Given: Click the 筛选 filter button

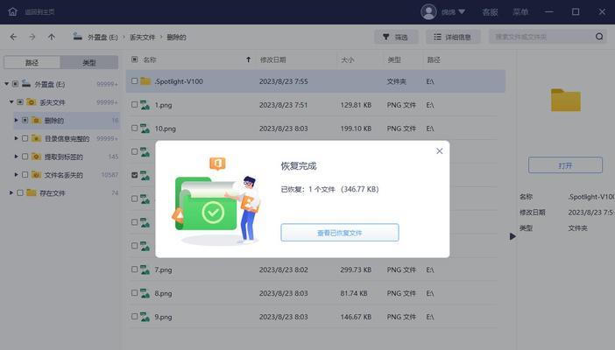Looking at the screenshot, I should coord(396,37).
